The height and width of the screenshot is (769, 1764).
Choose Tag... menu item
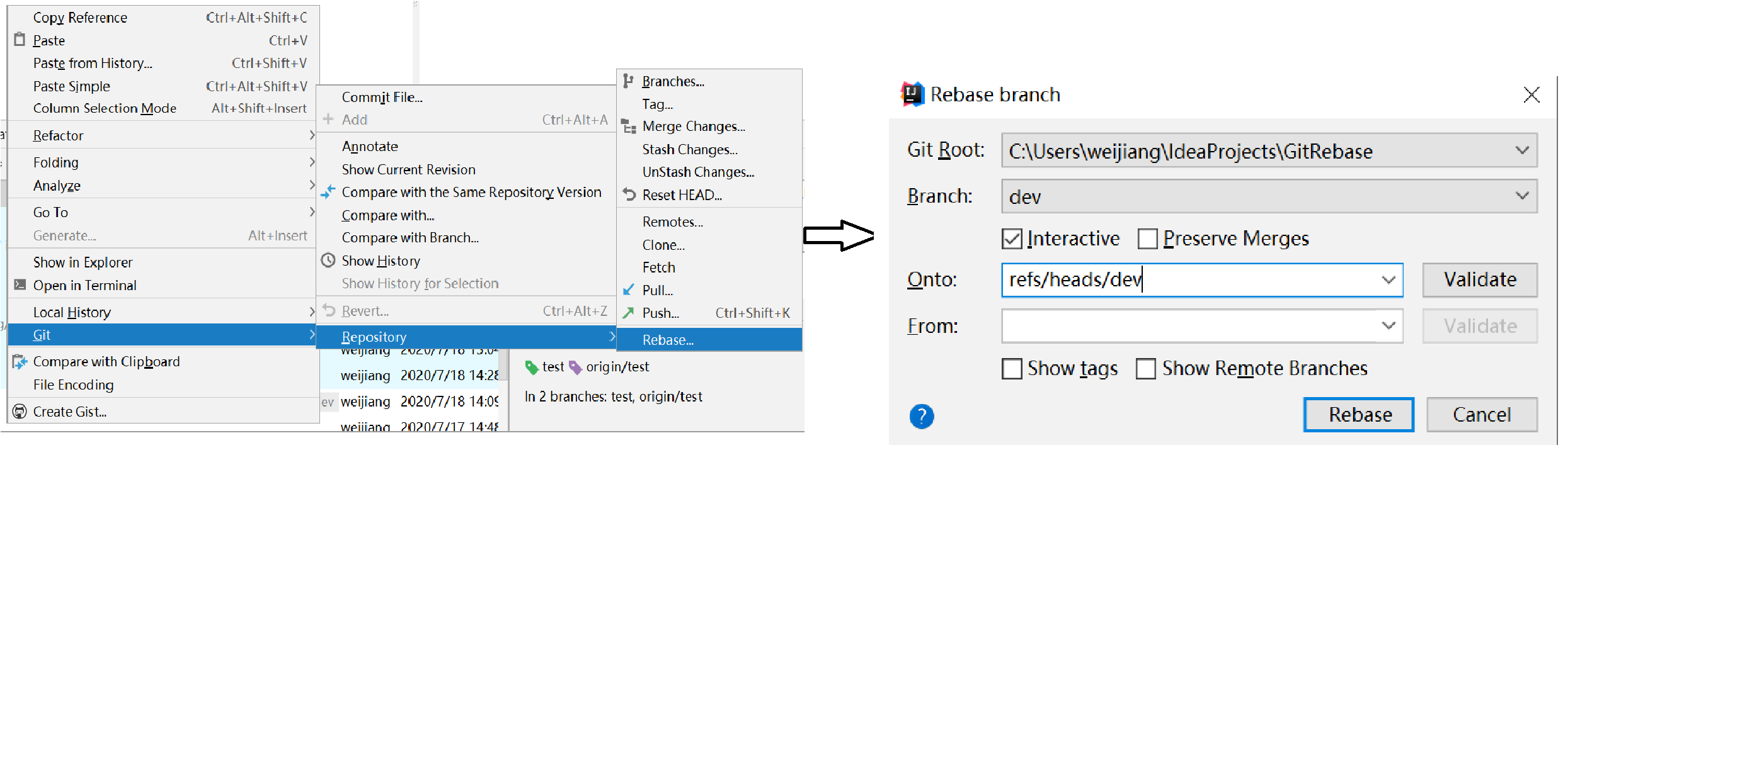(709, 103)
